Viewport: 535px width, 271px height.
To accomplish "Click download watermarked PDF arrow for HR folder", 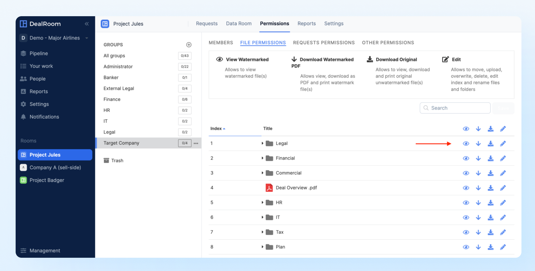I will tap(478, 203).
